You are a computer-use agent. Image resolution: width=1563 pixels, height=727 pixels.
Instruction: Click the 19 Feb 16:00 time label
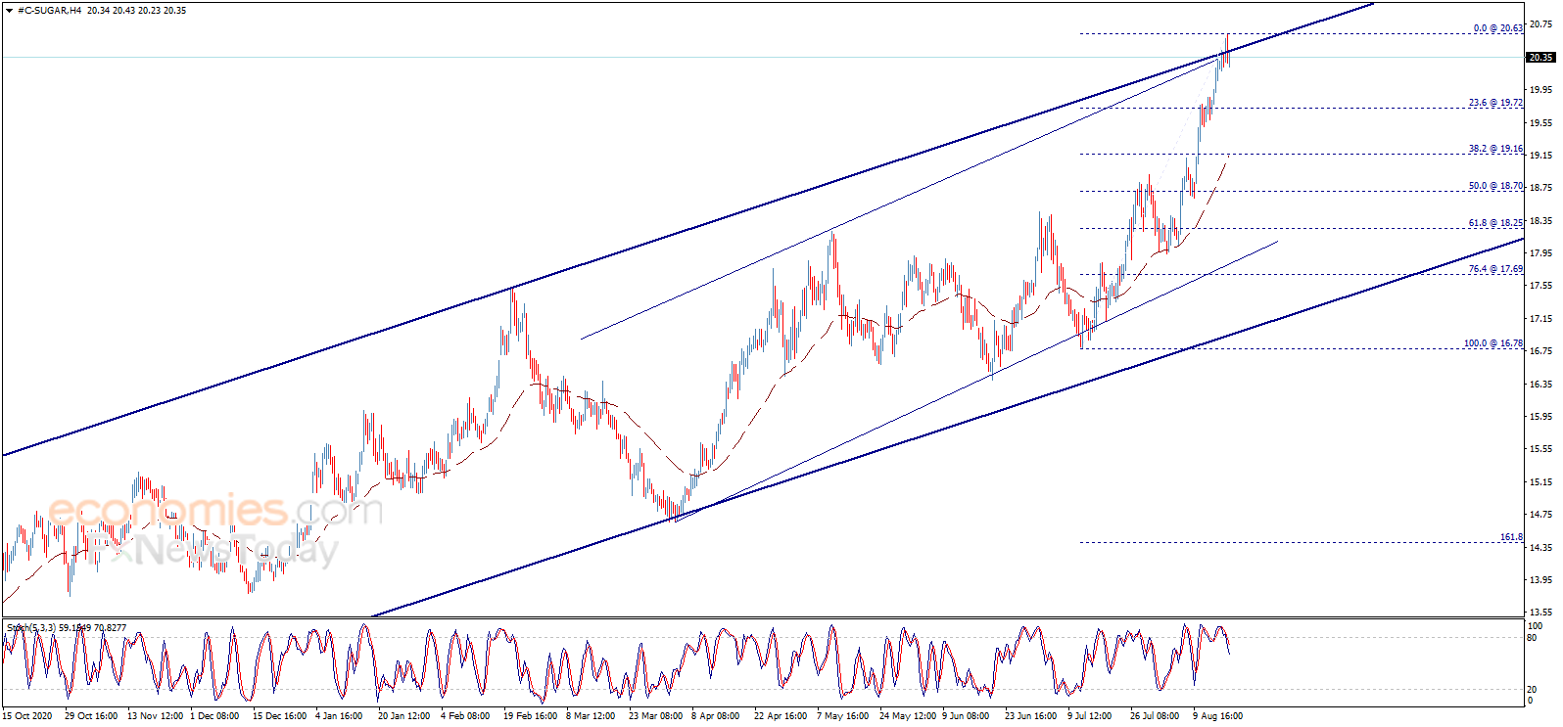pos(530,716)
